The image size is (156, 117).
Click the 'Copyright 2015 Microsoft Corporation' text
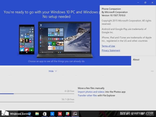click(126, 22)
